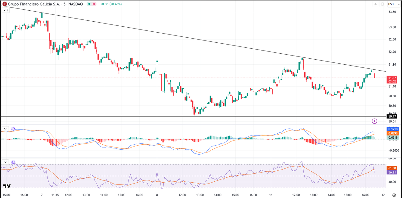
Task: Click the MACD pane purple refresh icon
Action: [13, 129]
